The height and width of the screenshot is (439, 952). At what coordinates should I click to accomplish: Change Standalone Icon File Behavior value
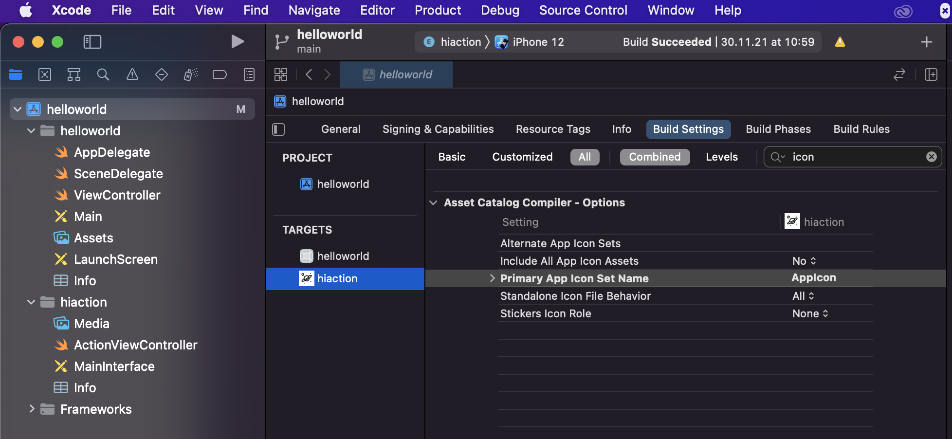click(x=803, y=296)
